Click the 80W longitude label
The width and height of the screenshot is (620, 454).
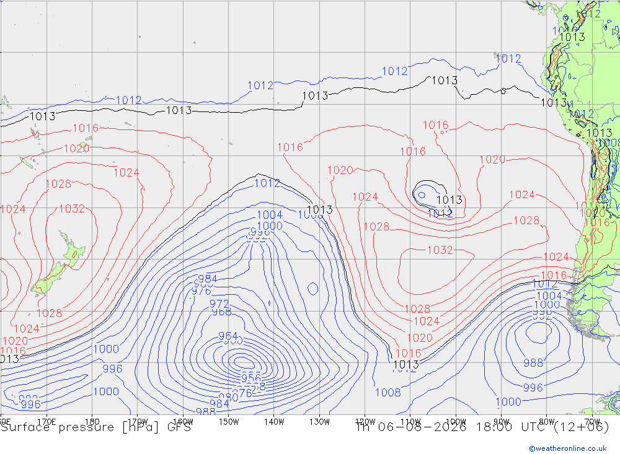click(x=547, y=422)
